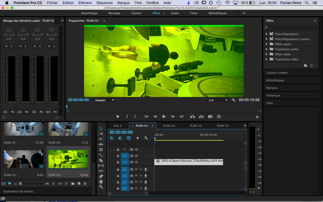The width and height of the screenshot is (323, 202).
Task: Open the Séquence menu
Action: click(104, 3)
